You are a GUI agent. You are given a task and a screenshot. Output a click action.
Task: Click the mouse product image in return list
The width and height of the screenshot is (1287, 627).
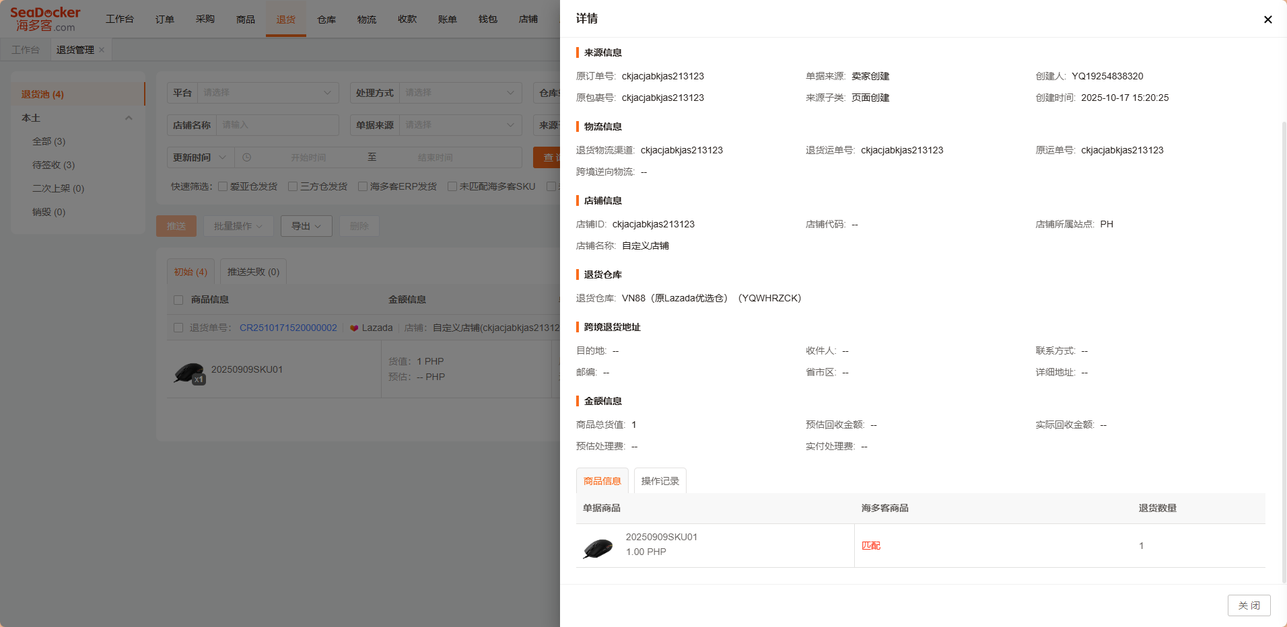(x=189, y=373)
